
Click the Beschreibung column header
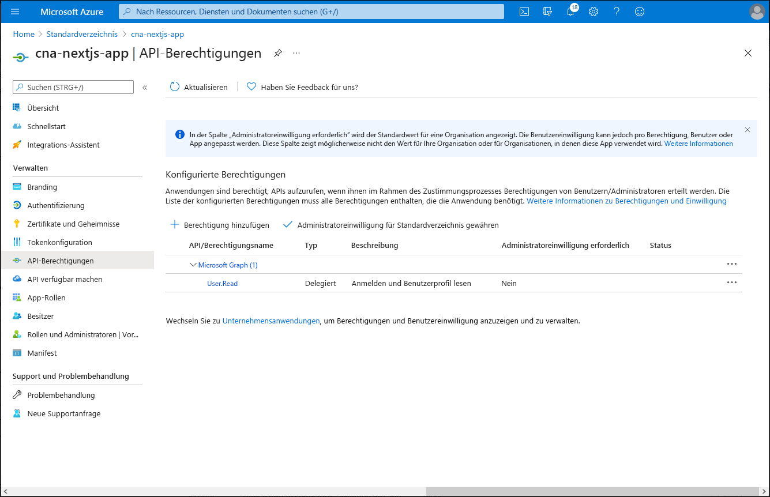pos(375,245)
